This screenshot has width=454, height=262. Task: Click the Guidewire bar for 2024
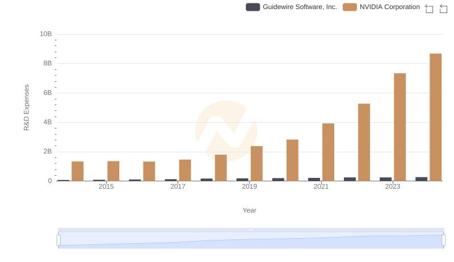point(421,179)
